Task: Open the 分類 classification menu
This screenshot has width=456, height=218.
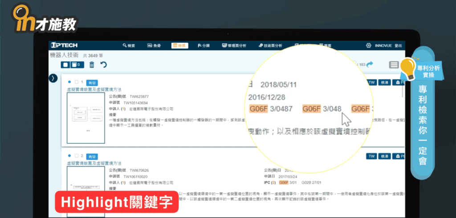Action: (x=204, y=46)
